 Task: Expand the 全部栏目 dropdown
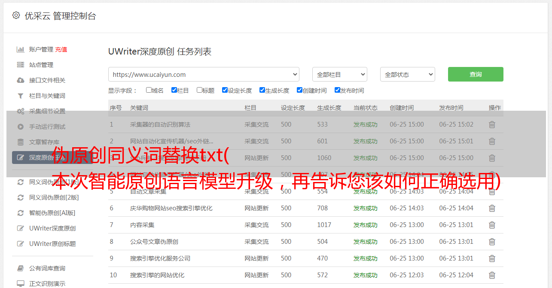(x=339, y=74)
